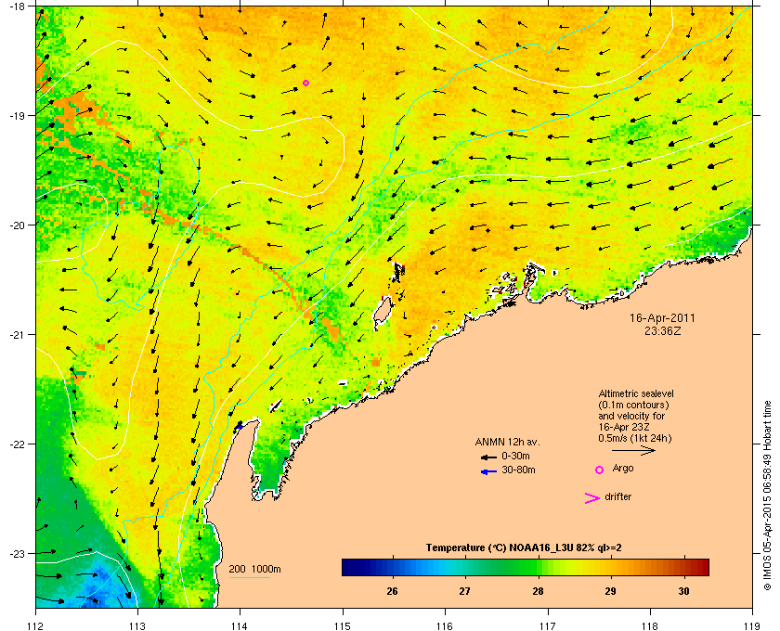Click the blue 30-80m arrow in the legend
Viewport: 780px width, 631px height.
point(488,471)
